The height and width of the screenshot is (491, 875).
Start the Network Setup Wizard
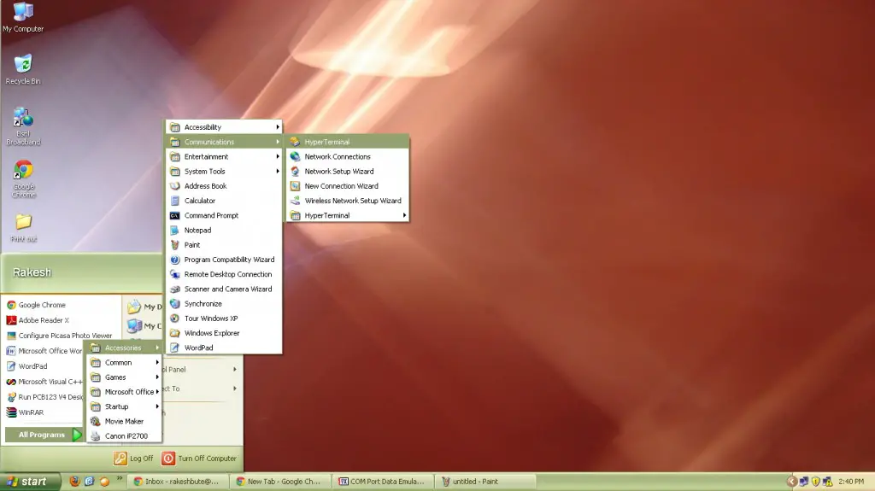pyautogui.click(x=347, y=172)
